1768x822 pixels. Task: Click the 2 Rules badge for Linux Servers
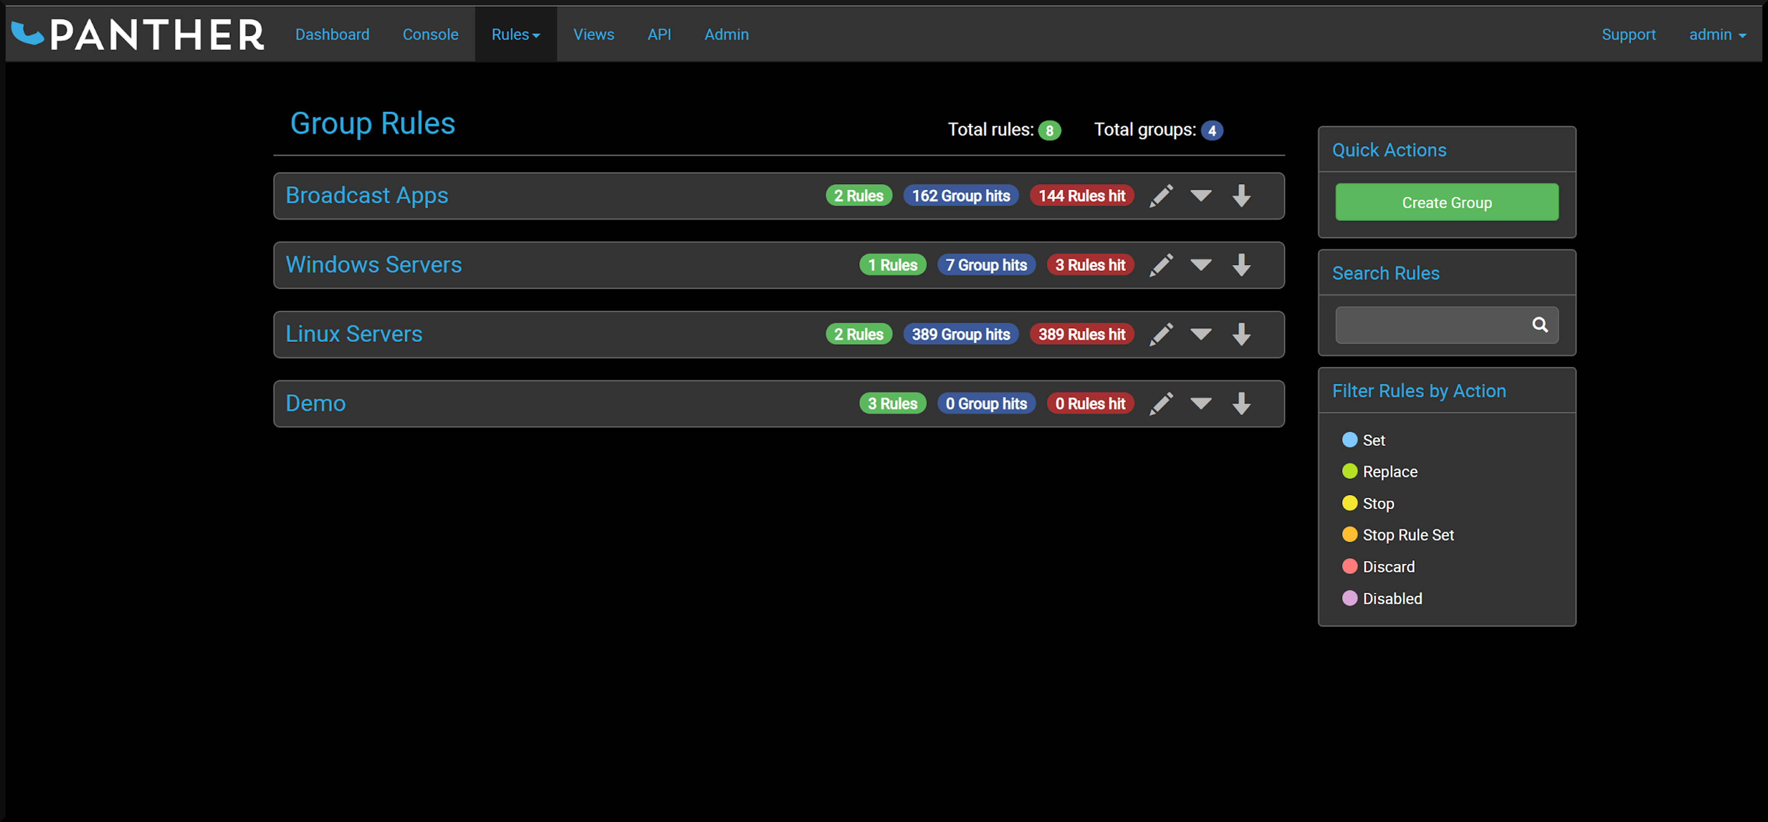click(x=859, y=335)
